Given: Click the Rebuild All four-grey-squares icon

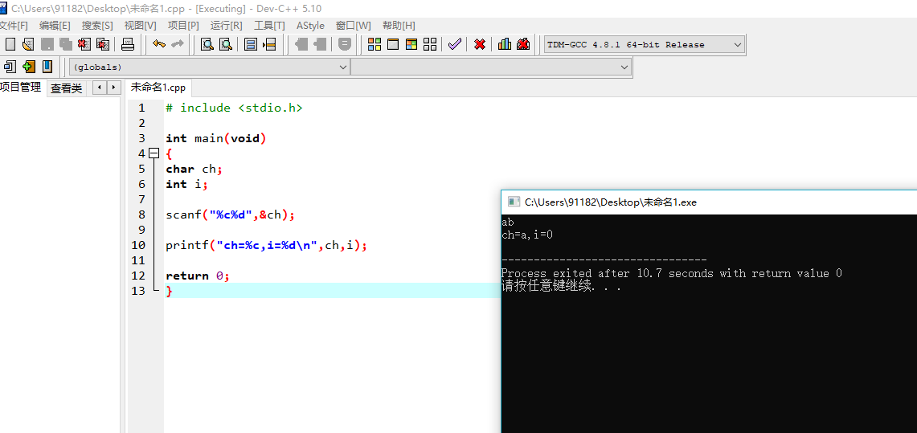Looking at the screenshot, I should point(431,44).
